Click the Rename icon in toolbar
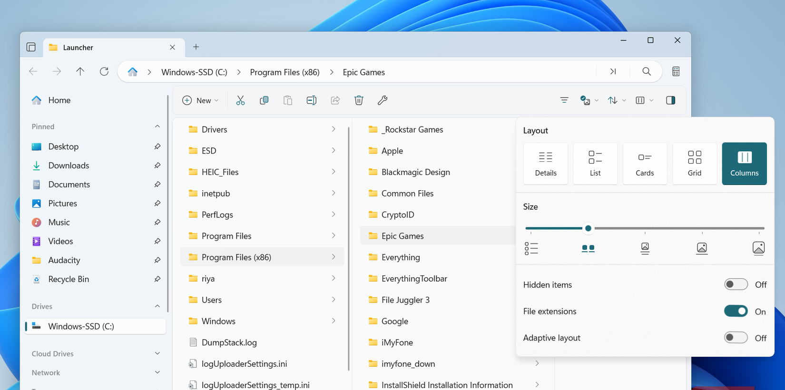This screenshot has width=785, height=390. tap(312, 100)
